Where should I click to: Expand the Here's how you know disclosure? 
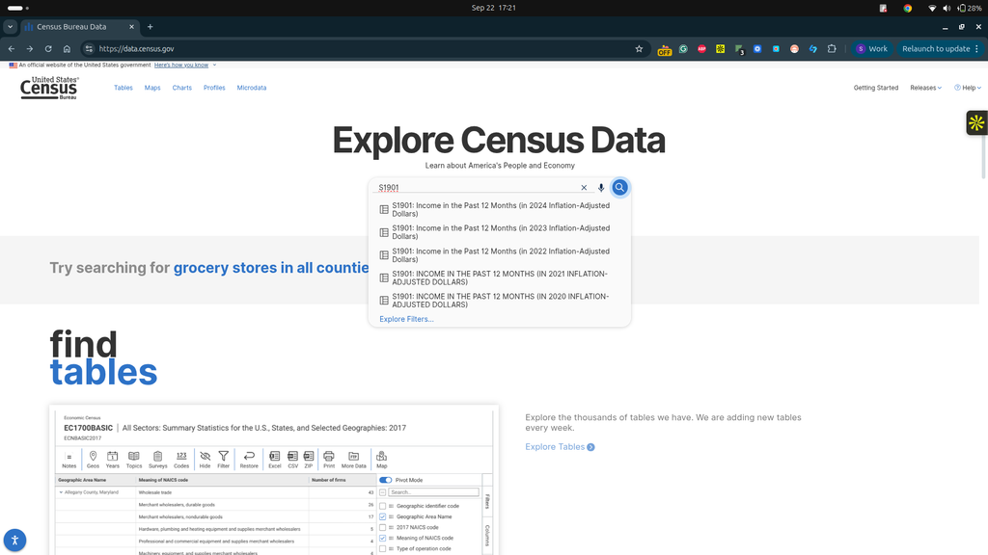(x=181, y=65)
